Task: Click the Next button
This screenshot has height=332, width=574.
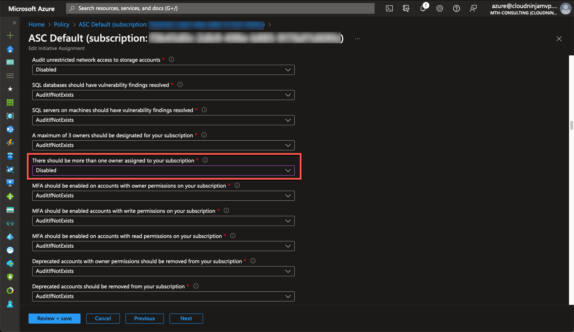Action: point(186,319)
